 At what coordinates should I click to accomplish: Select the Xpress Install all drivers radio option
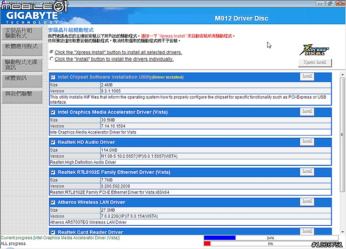click(51, 52)
